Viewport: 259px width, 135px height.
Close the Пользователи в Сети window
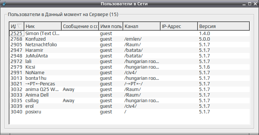255,4
